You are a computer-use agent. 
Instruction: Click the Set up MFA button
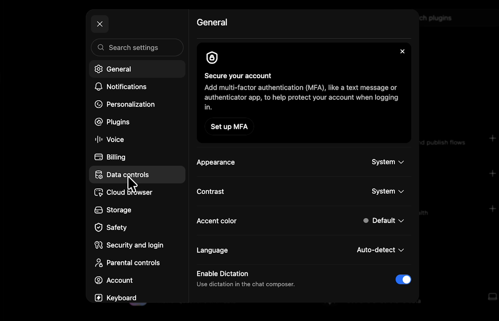tap(229, 126)
